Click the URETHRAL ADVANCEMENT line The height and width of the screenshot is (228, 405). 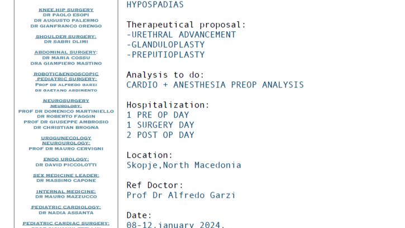[x=181, y=35]
